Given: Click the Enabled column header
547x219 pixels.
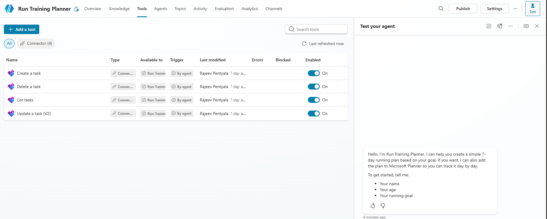Looking at the screenshot, I should click(x=313, y=60).
